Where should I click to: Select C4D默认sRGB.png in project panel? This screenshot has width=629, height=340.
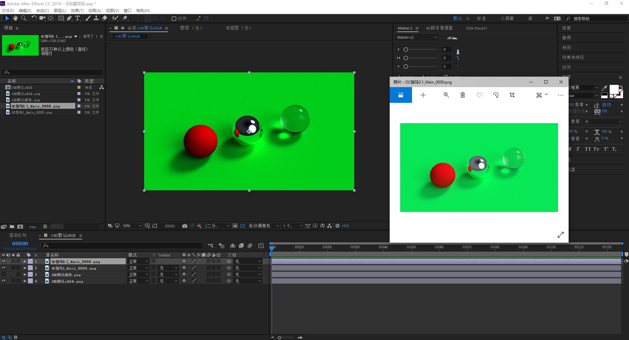click(26, 94)
